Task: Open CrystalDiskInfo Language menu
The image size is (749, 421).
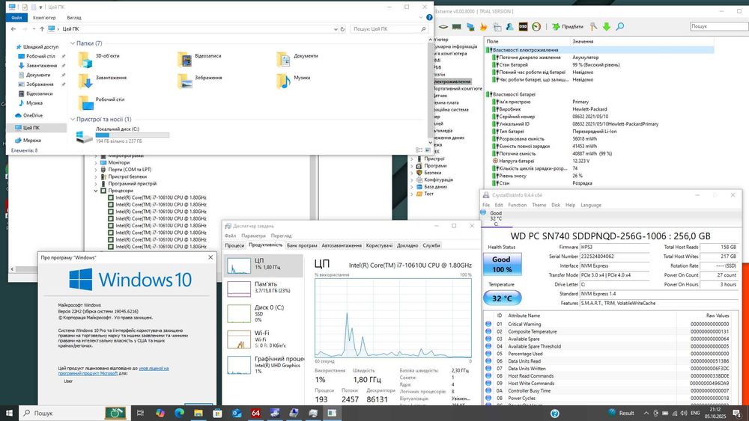Action: coord(591,205)
